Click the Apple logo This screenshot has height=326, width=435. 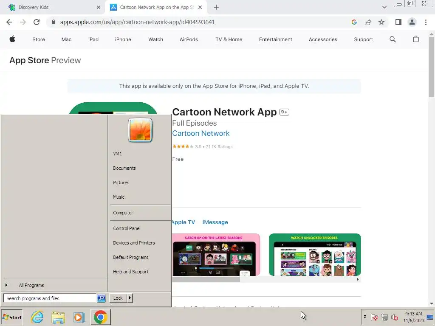(12, 39)
